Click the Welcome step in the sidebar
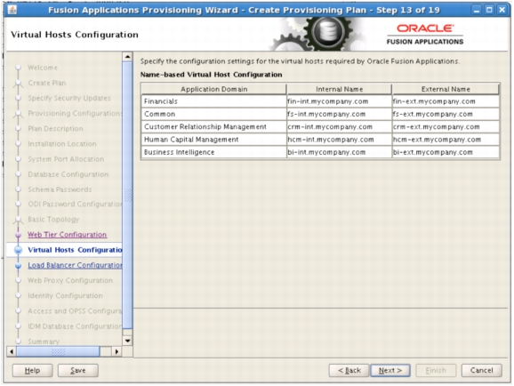514x386 pixels. pyautogui.click(x=43, y=68)
